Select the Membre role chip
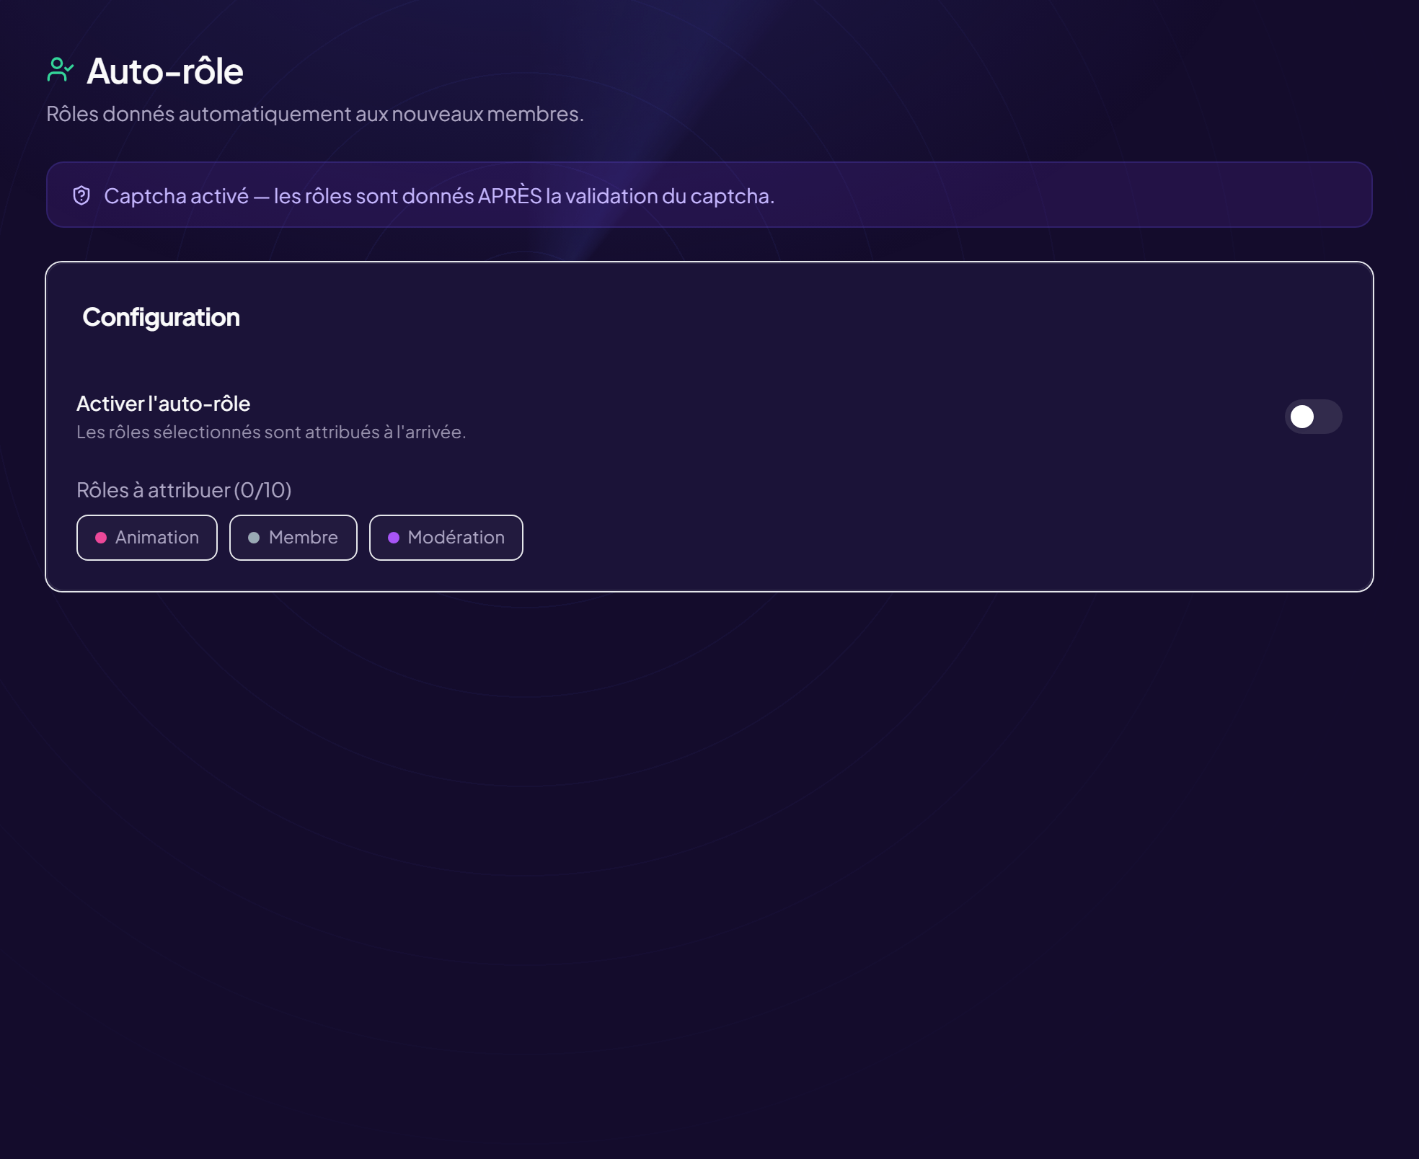The width and height of the screenshot is (1419, 1159). coord(293,538)
